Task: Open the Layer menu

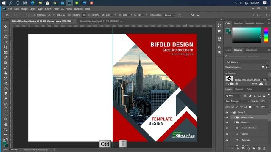Action: tap(32, 9)
